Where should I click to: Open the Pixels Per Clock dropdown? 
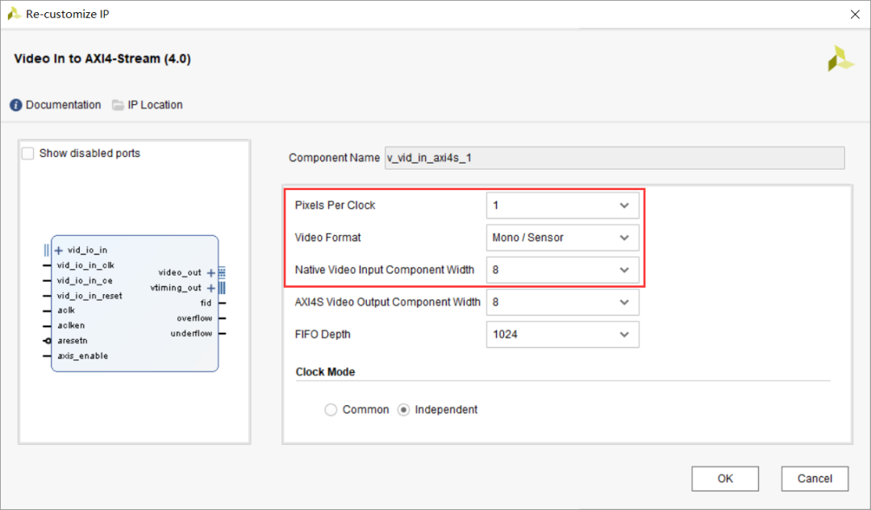coord(562,205)
